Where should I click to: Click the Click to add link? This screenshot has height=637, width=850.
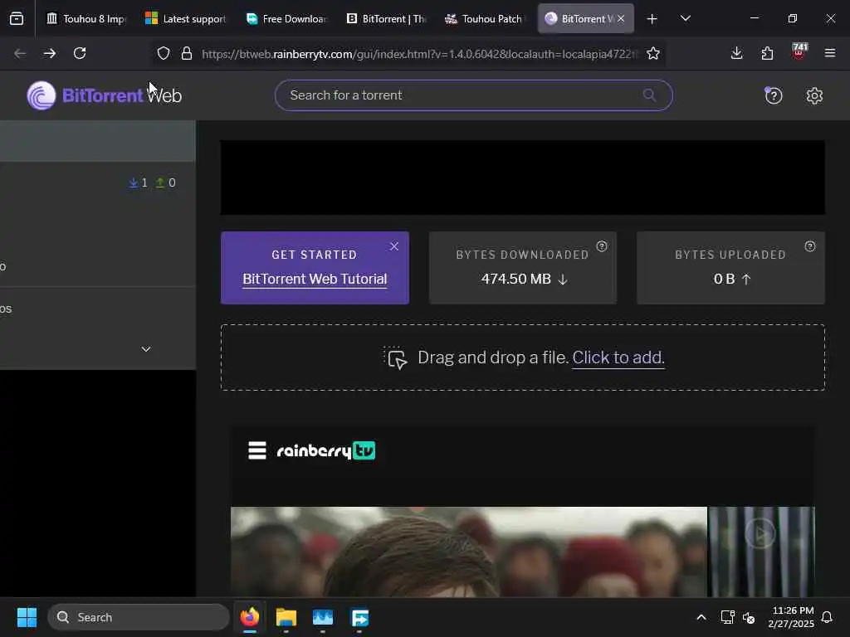pyautogui.click(x=618, y=357)
